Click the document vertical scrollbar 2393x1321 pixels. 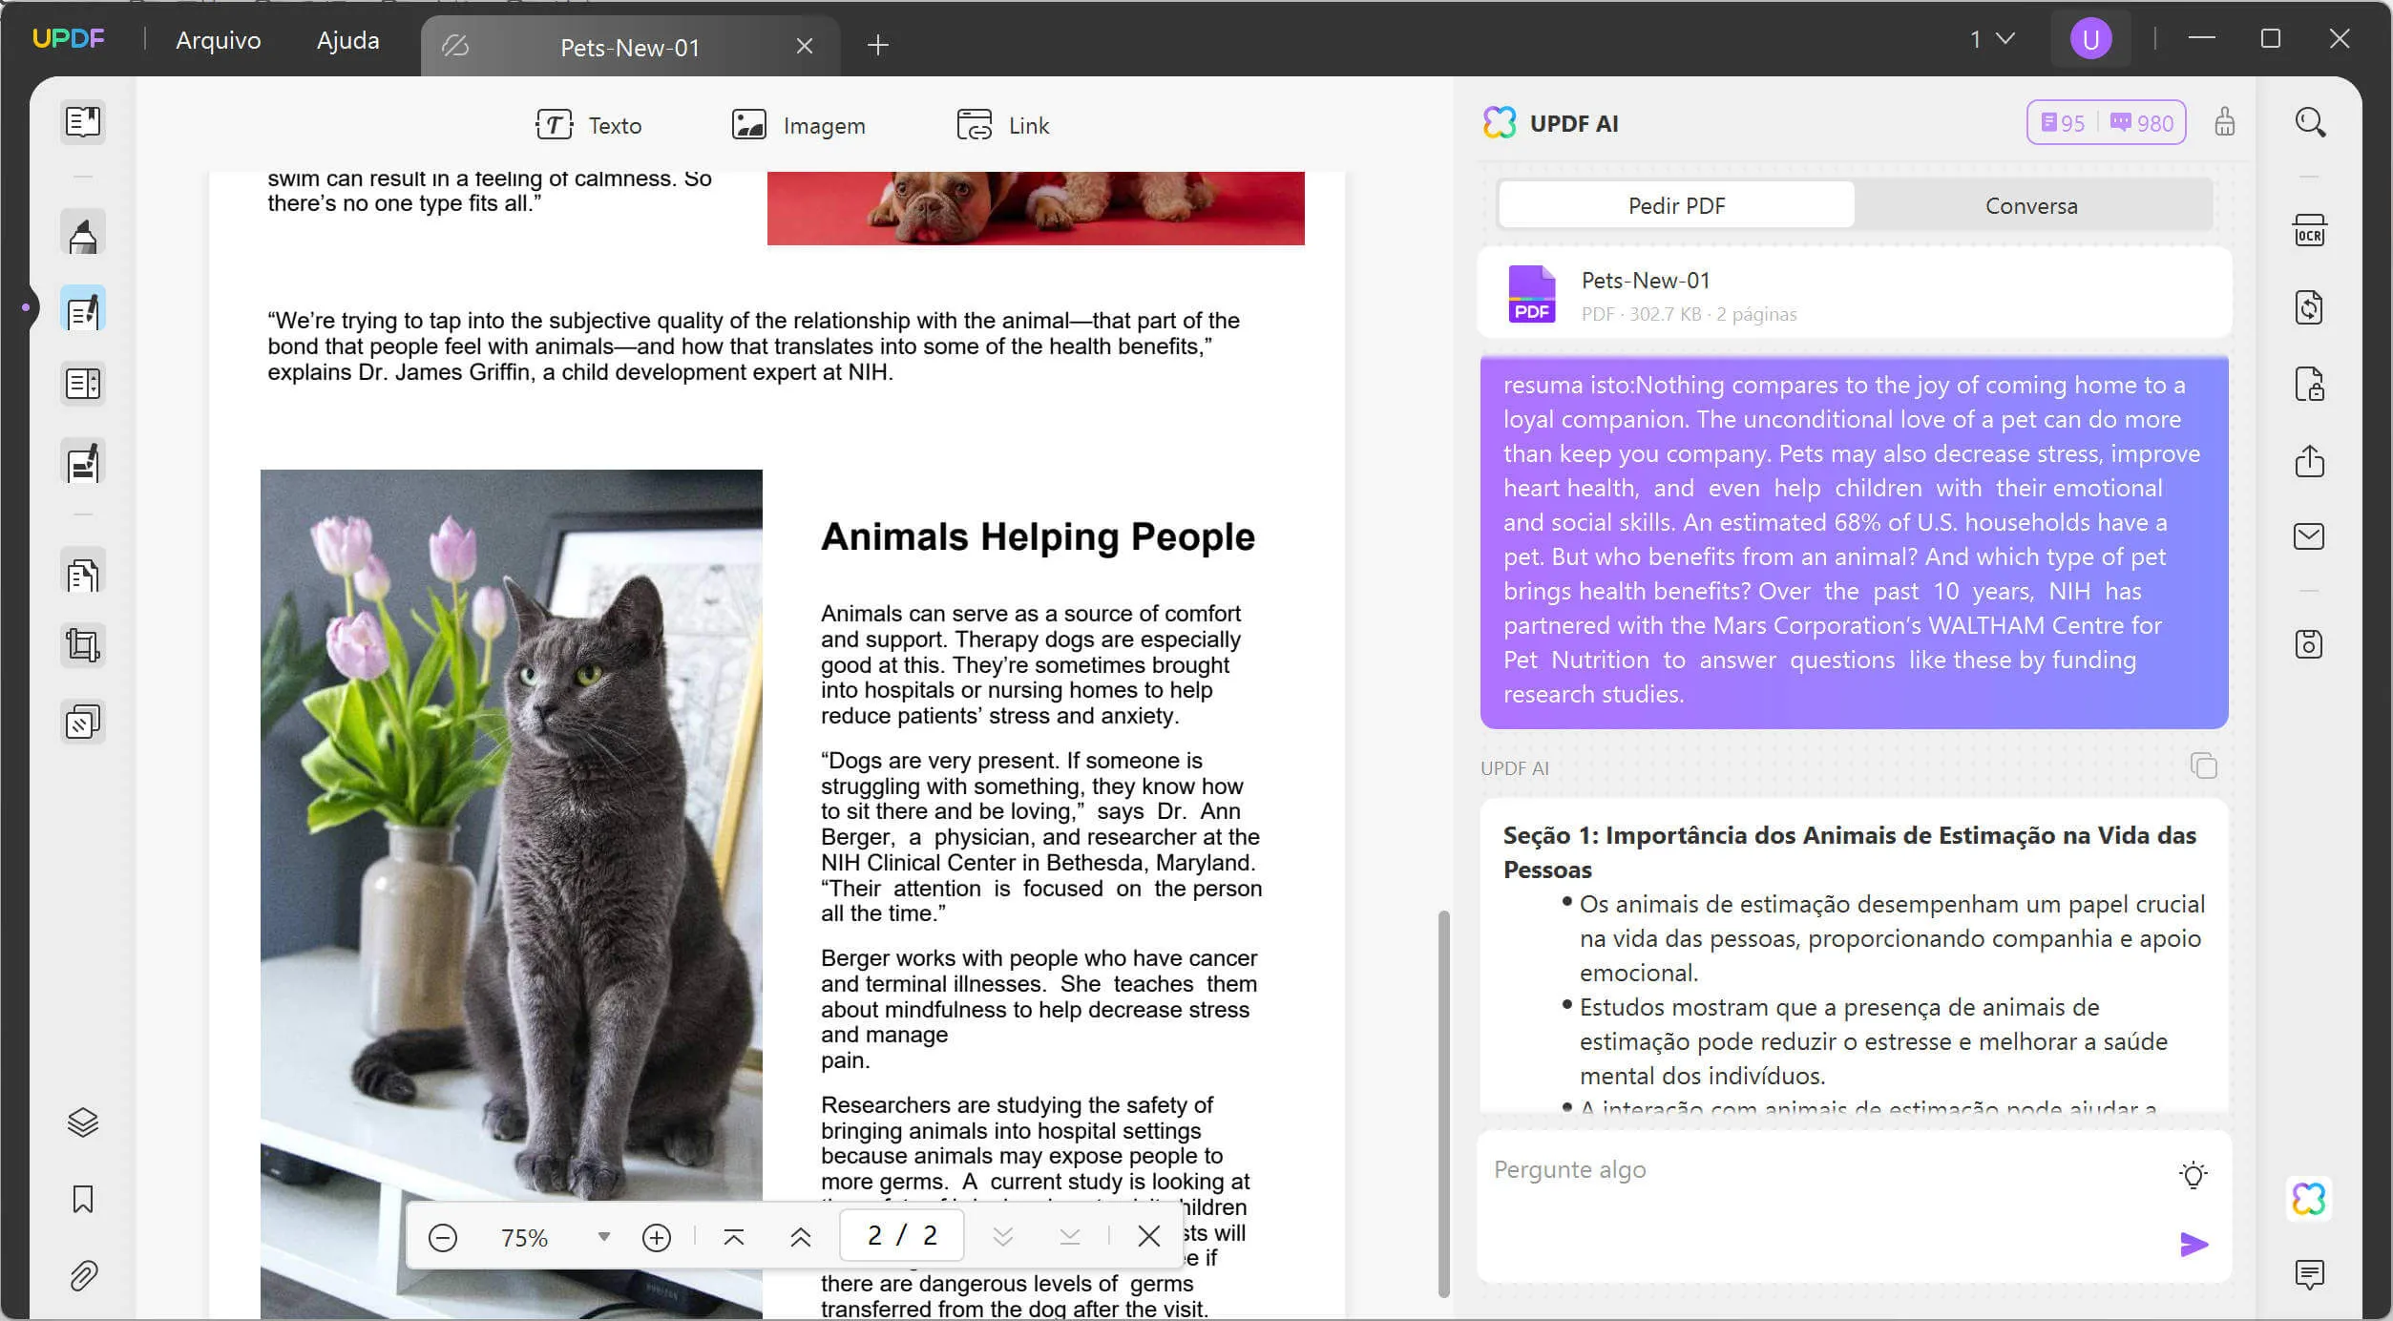(x=1443, y=1102)
